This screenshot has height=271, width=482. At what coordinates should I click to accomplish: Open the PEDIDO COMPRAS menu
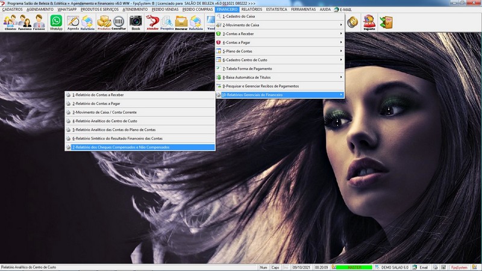click(198, 10)
